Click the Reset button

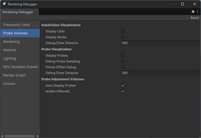[x=195, y=18]
